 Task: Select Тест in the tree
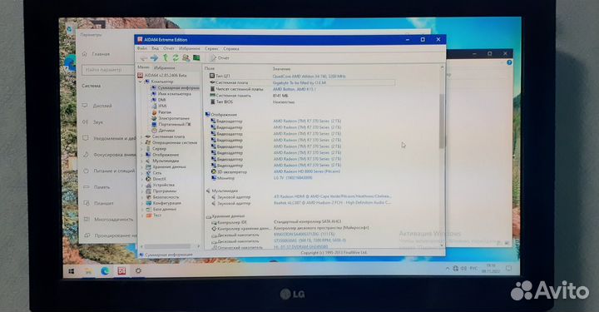pyautogui.click(x=157, y=215)
